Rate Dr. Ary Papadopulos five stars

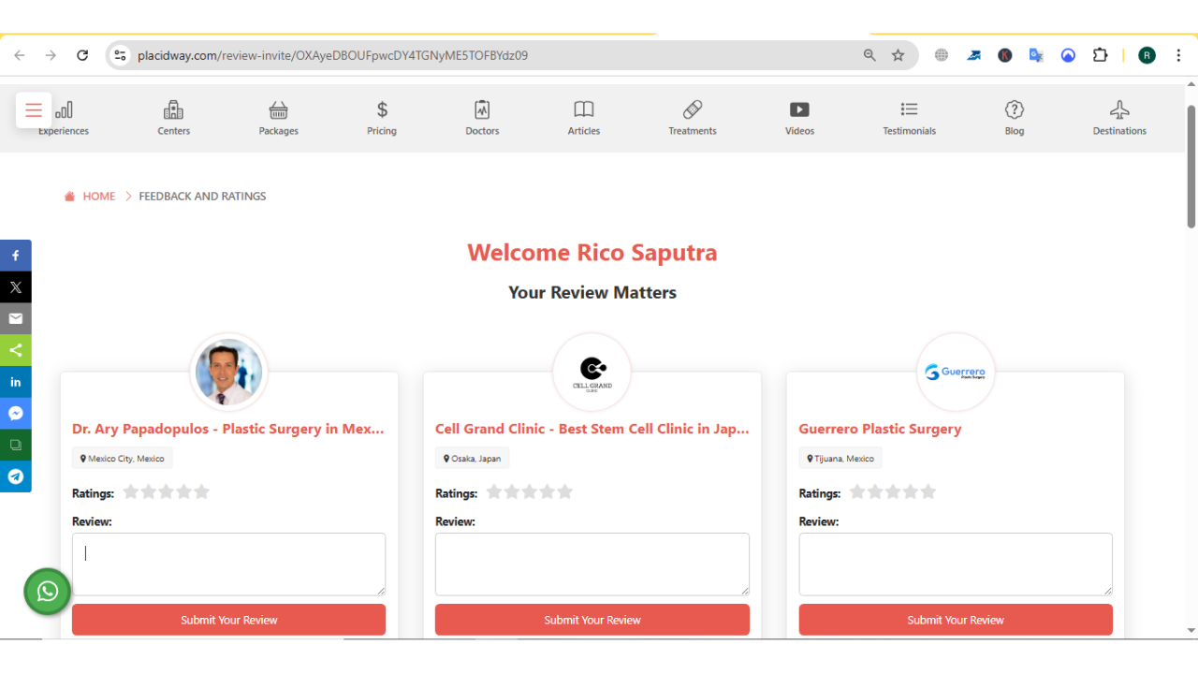pyautogui.click(x=201, y=492)
